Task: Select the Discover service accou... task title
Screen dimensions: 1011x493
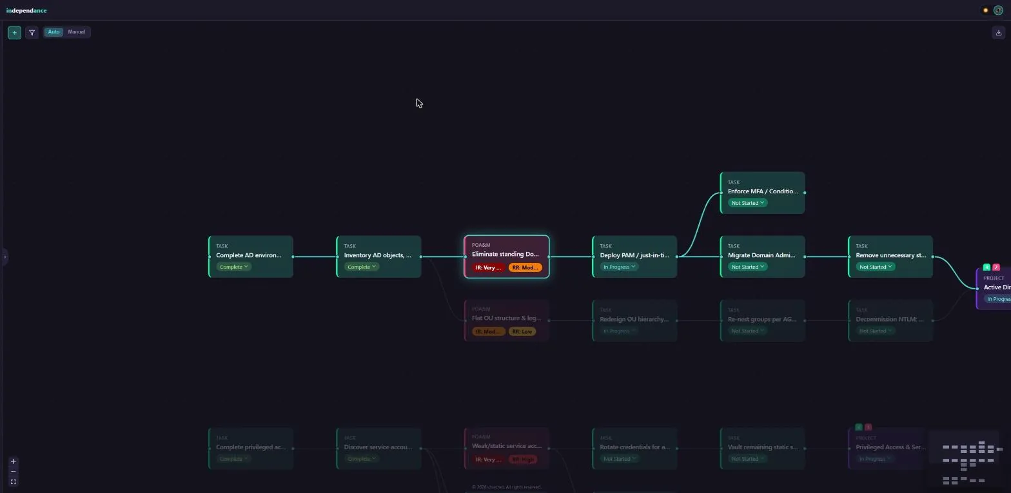Action: 378,447
